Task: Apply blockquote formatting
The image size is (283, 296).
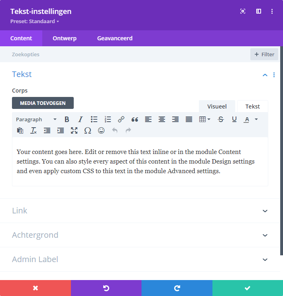Action: pos(135,119)
